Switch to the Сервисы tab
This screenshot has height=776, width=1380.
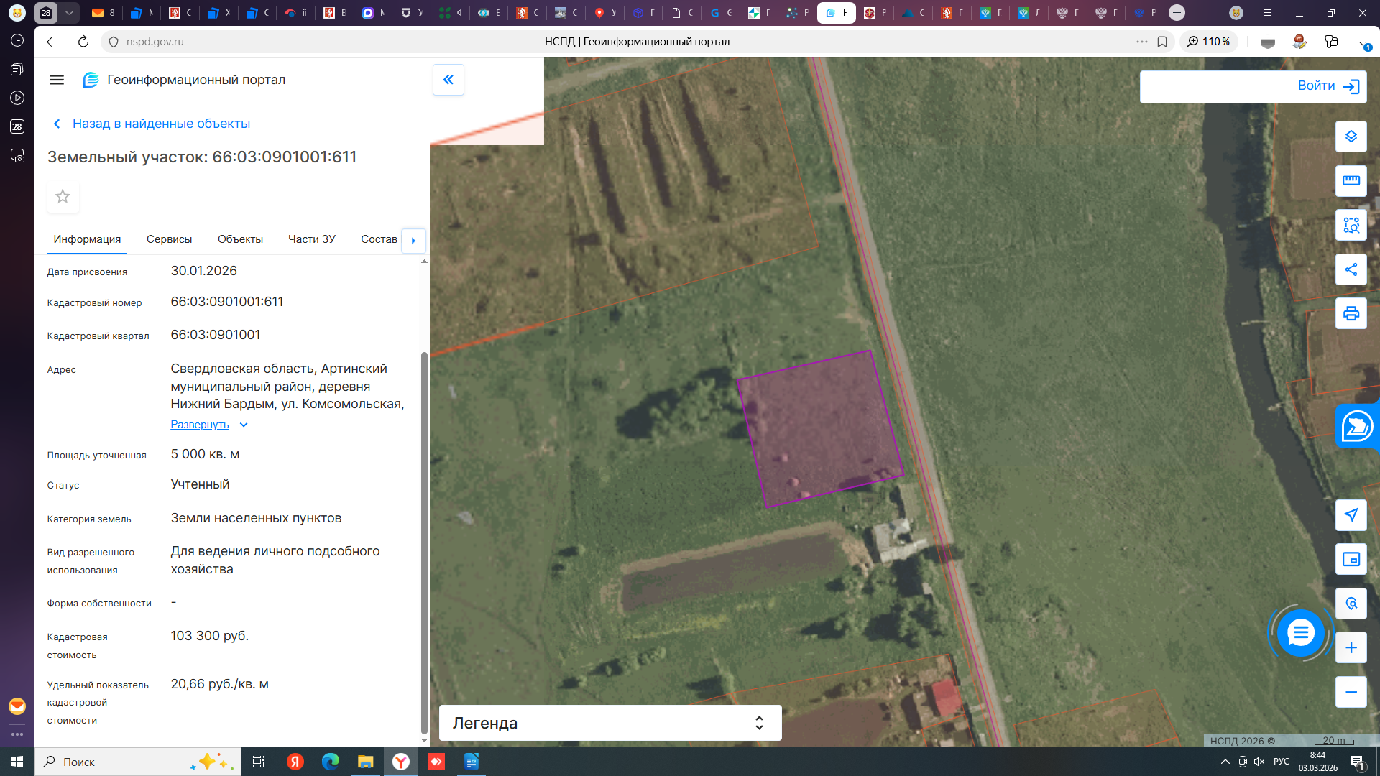[x=169, y=239]
